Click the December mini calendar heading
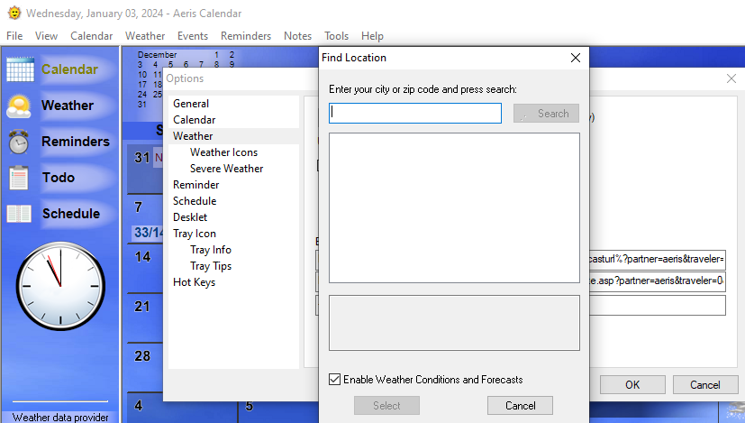745x423 pixels. tap(157, 55)
